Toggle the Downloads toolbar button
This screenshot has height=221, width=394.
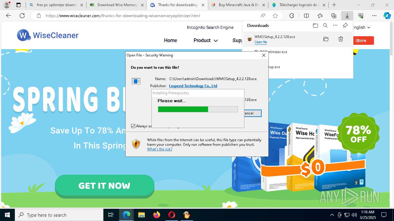pos(347,16)
